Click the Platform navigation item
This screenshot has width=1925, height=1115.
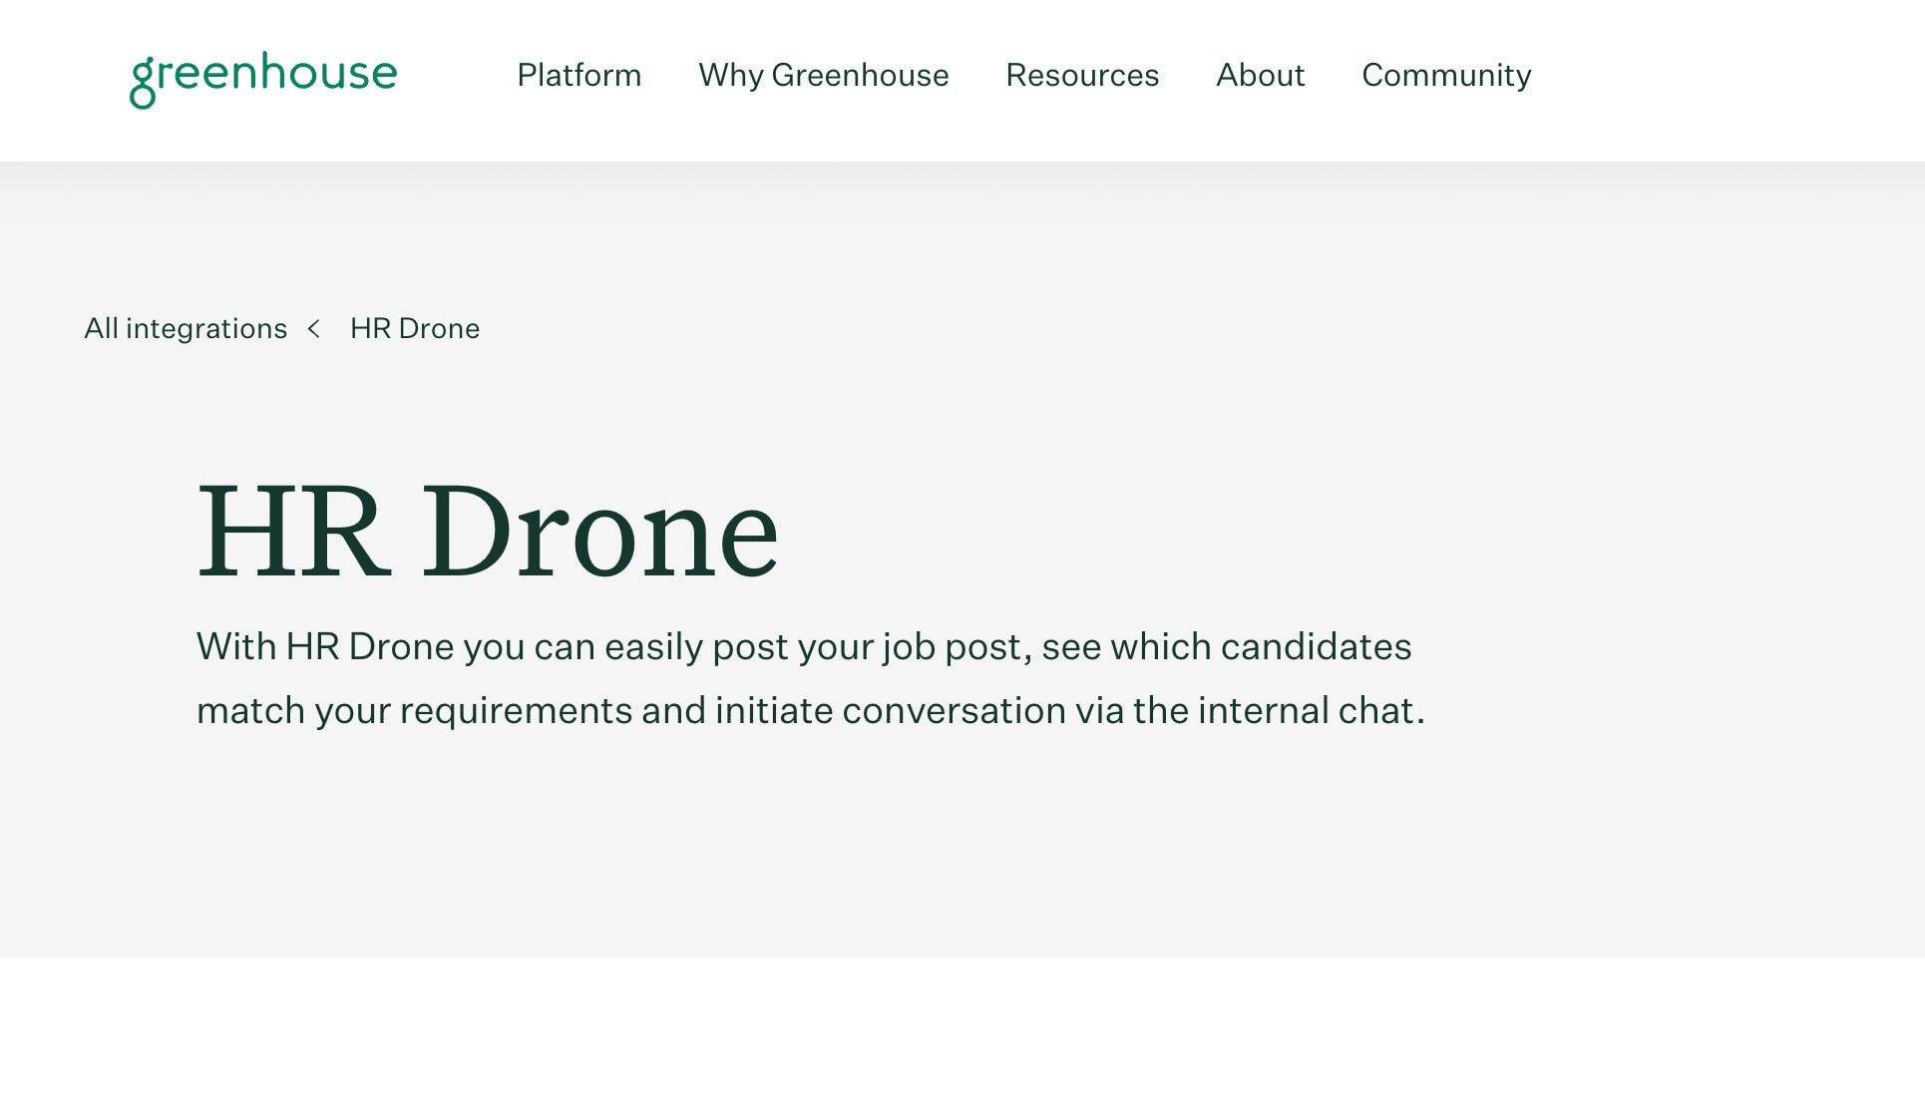[x=578, y=76]
